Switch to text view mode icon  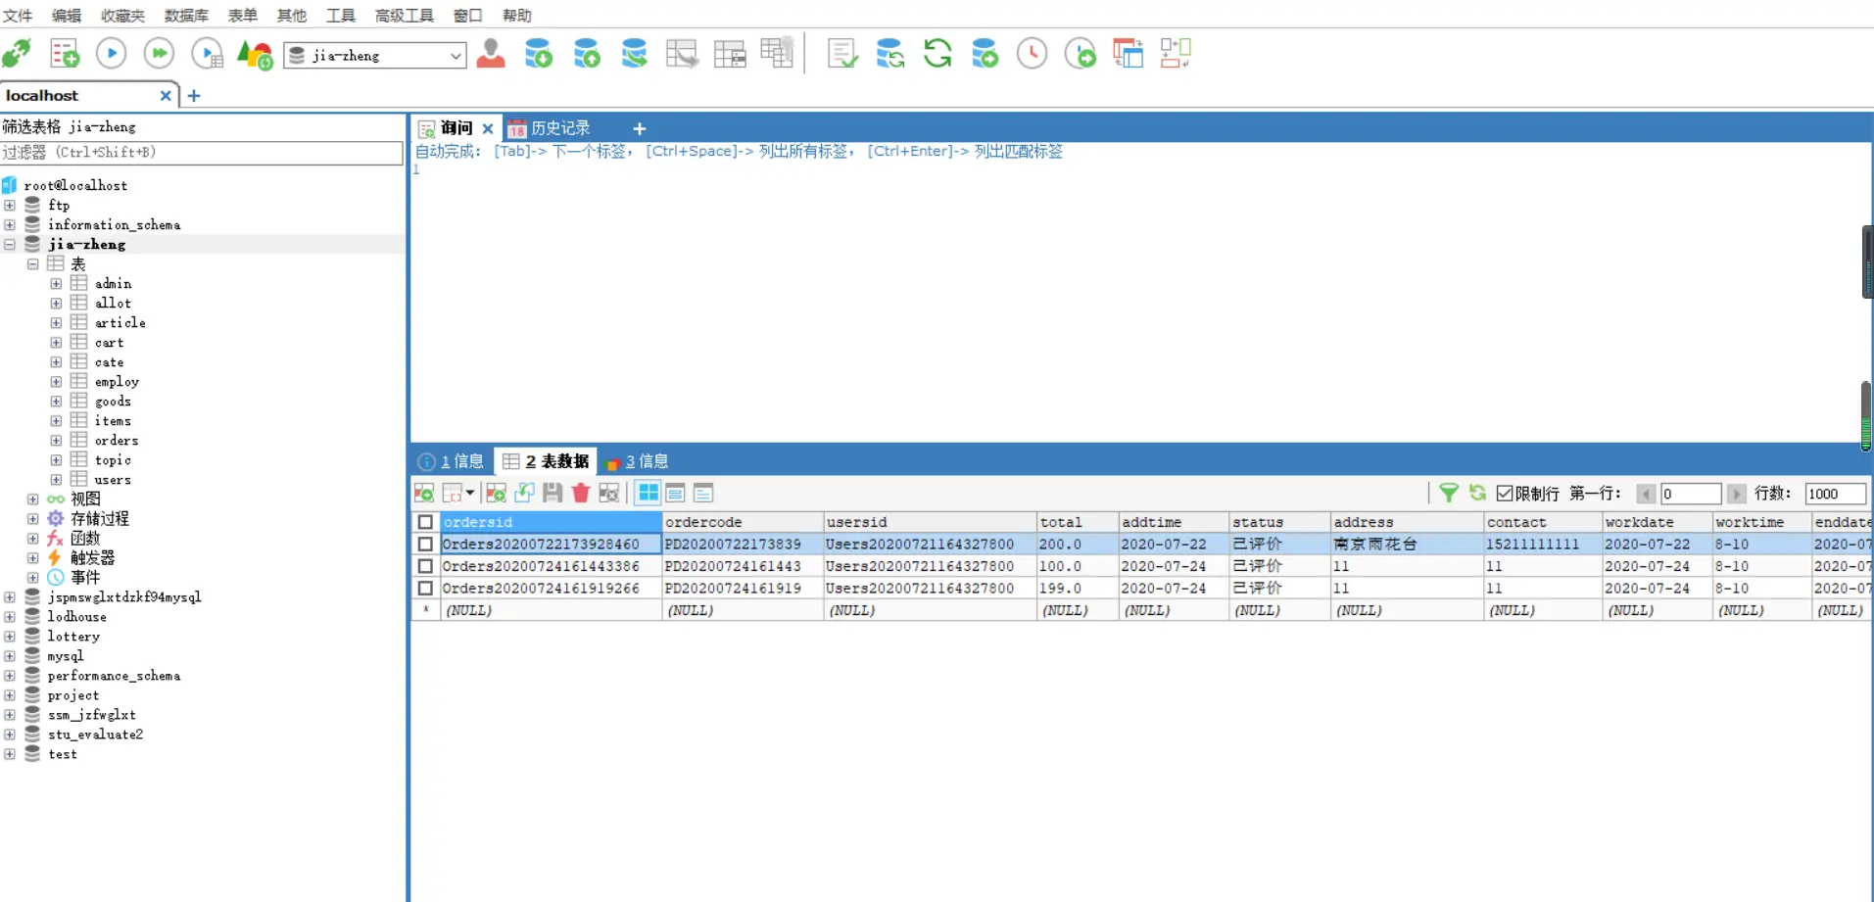[x=703, y=493]
